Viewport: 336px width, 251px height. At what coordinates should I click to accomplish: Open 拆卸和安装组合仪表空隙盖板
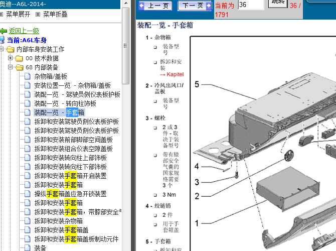pyautogui.click(x=74, y=149)
